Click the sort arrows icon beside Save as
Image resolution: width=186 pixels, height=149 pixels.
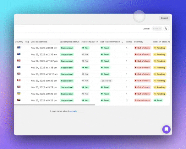coord(166,28)
